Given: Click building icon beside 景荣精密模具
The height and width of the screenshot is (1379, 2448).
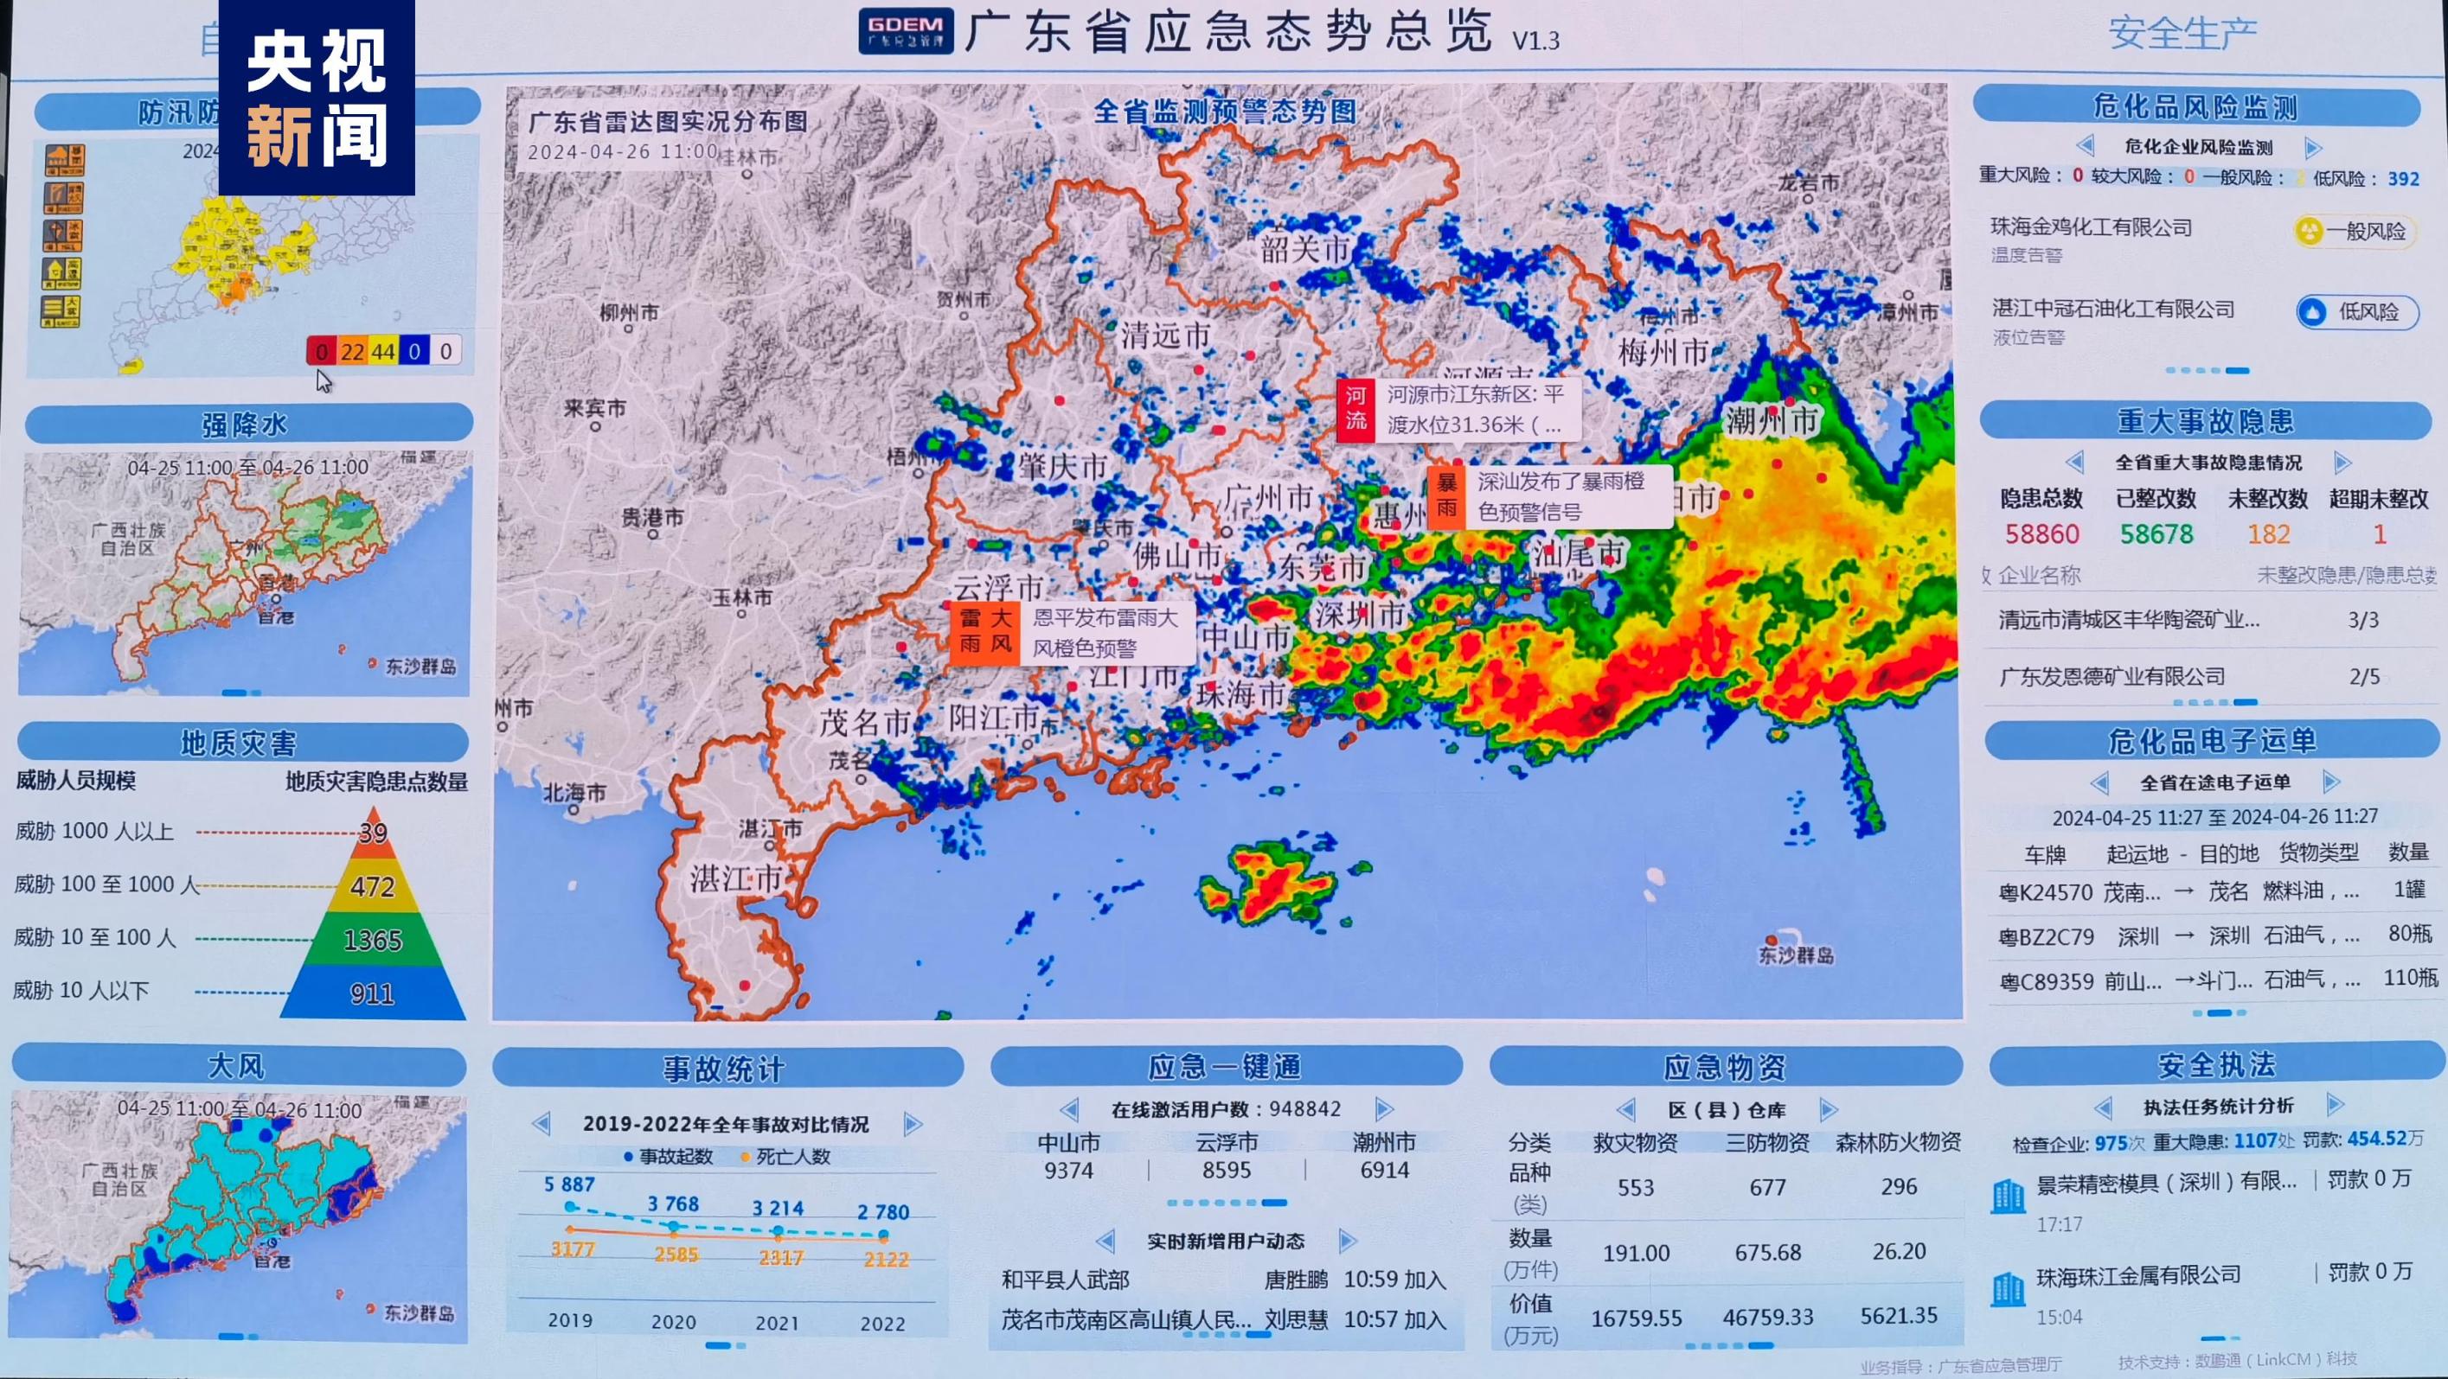Looking at the screenshot, I should tap(2008, 1196).
